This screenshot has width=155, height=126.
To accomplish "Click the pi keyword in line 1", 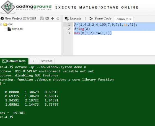I will [125, 25].
